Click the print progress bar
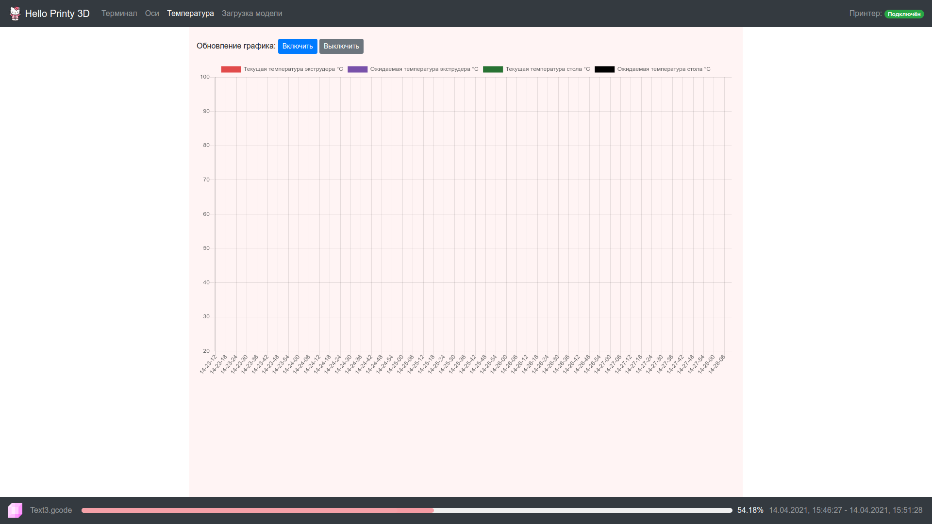 pyautogui.click(x=407, y=510)
